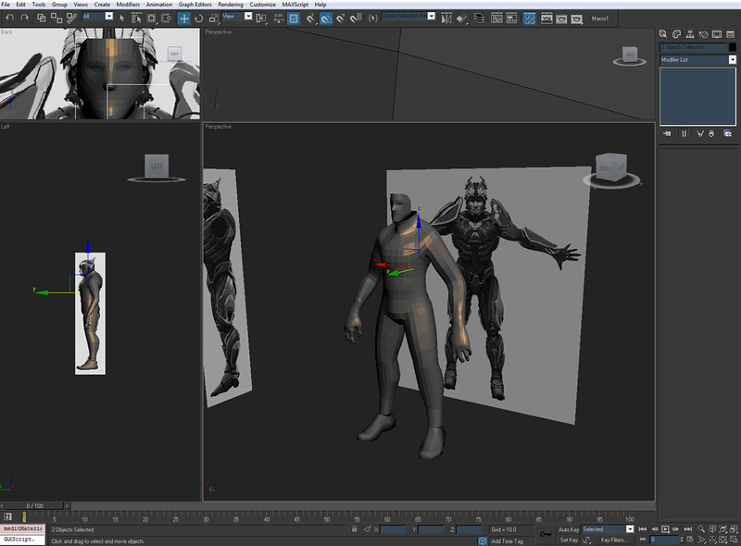
Task: Click the Unlink Selection tool
Action: [57, 18]
